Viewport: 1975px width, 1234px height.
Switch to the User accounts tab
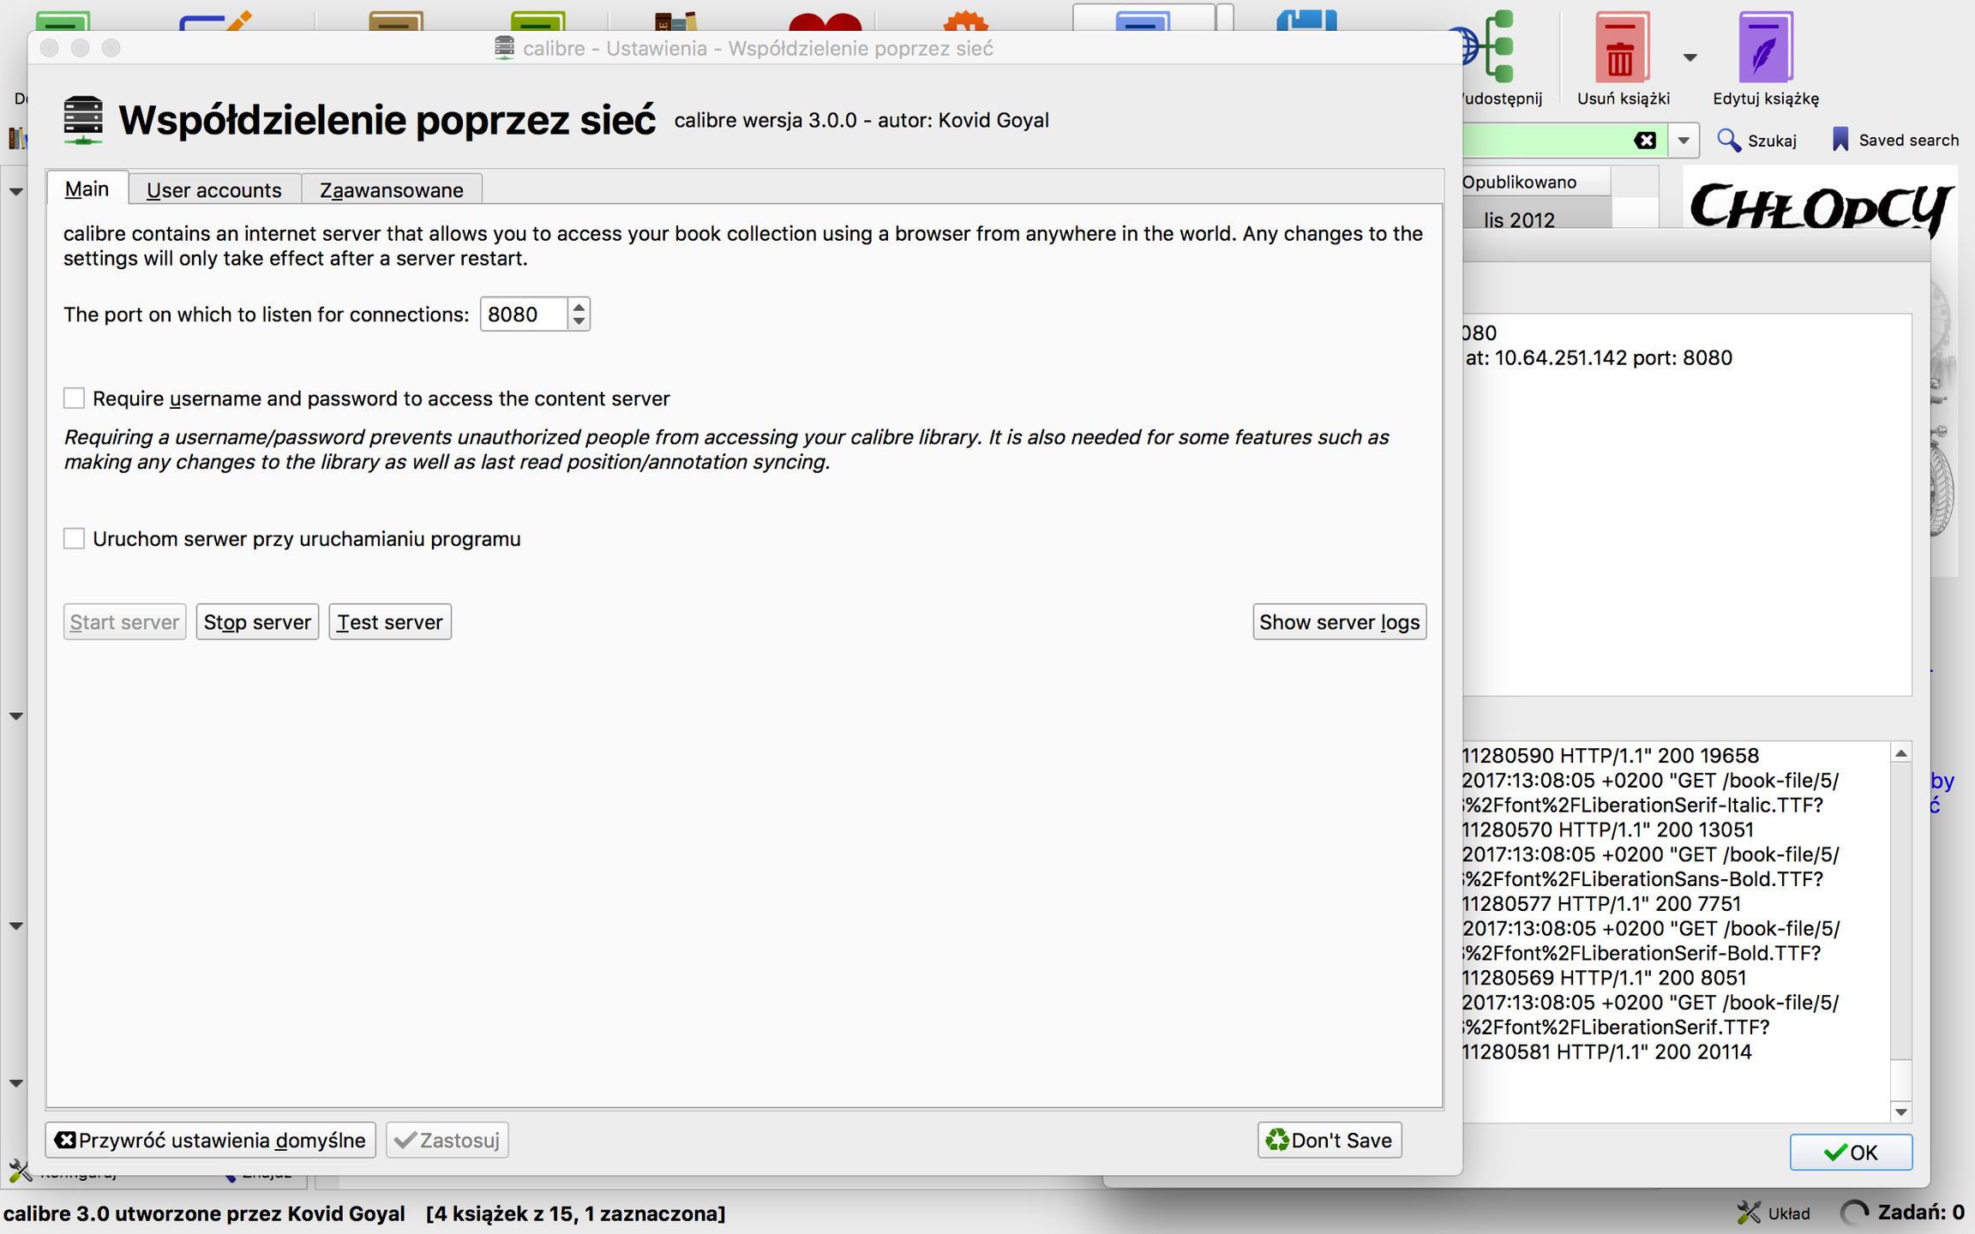(214, 190)
